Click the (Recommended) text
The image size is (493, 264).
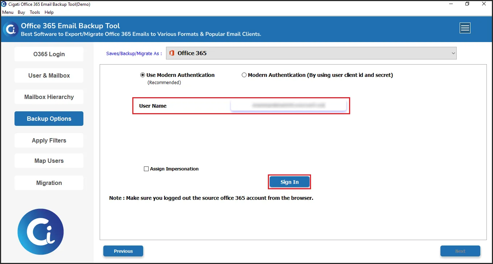click(164, 83)
